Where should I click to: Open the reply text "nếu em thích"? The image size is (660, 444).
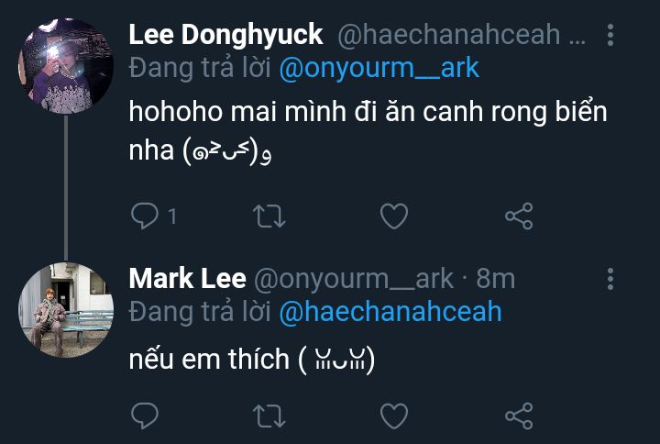[209, 359]
